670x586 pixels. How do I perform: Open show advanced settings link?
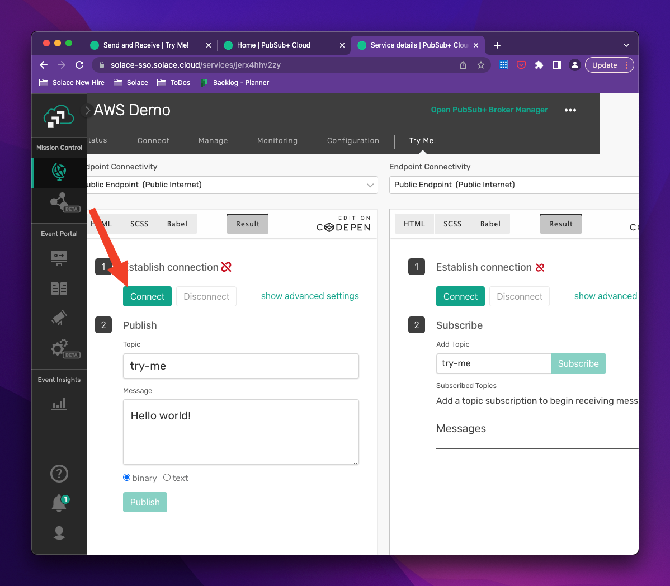[x=310, y=296]
